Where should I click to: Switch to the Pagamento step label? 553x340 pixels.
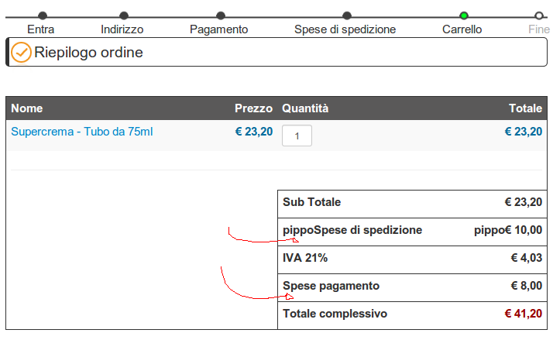click(x=218, y=29)
